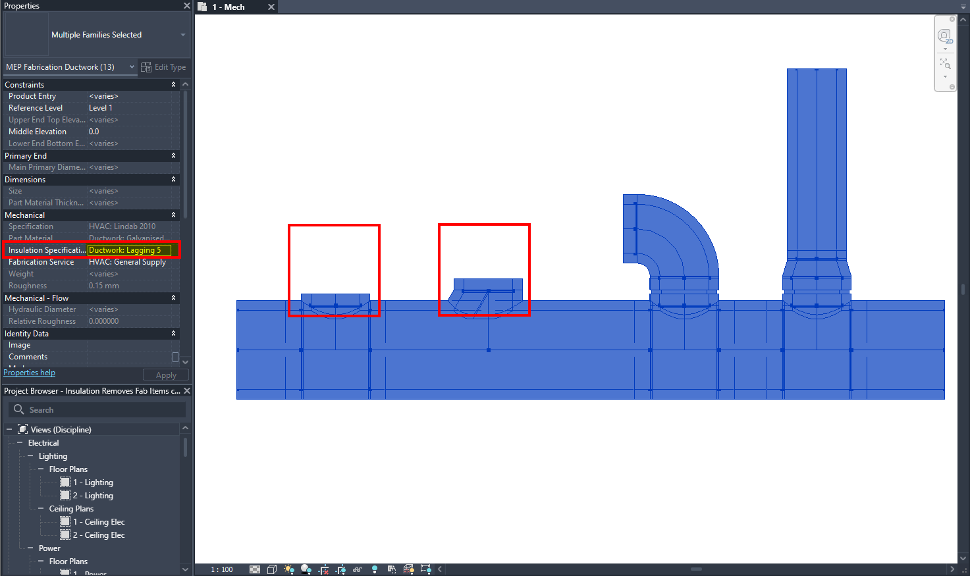Toggle Crop View on the status bar

tap(323, 569)
